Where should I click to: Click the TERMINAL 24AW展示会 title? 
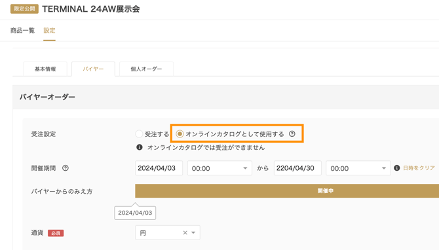(91, 9)
